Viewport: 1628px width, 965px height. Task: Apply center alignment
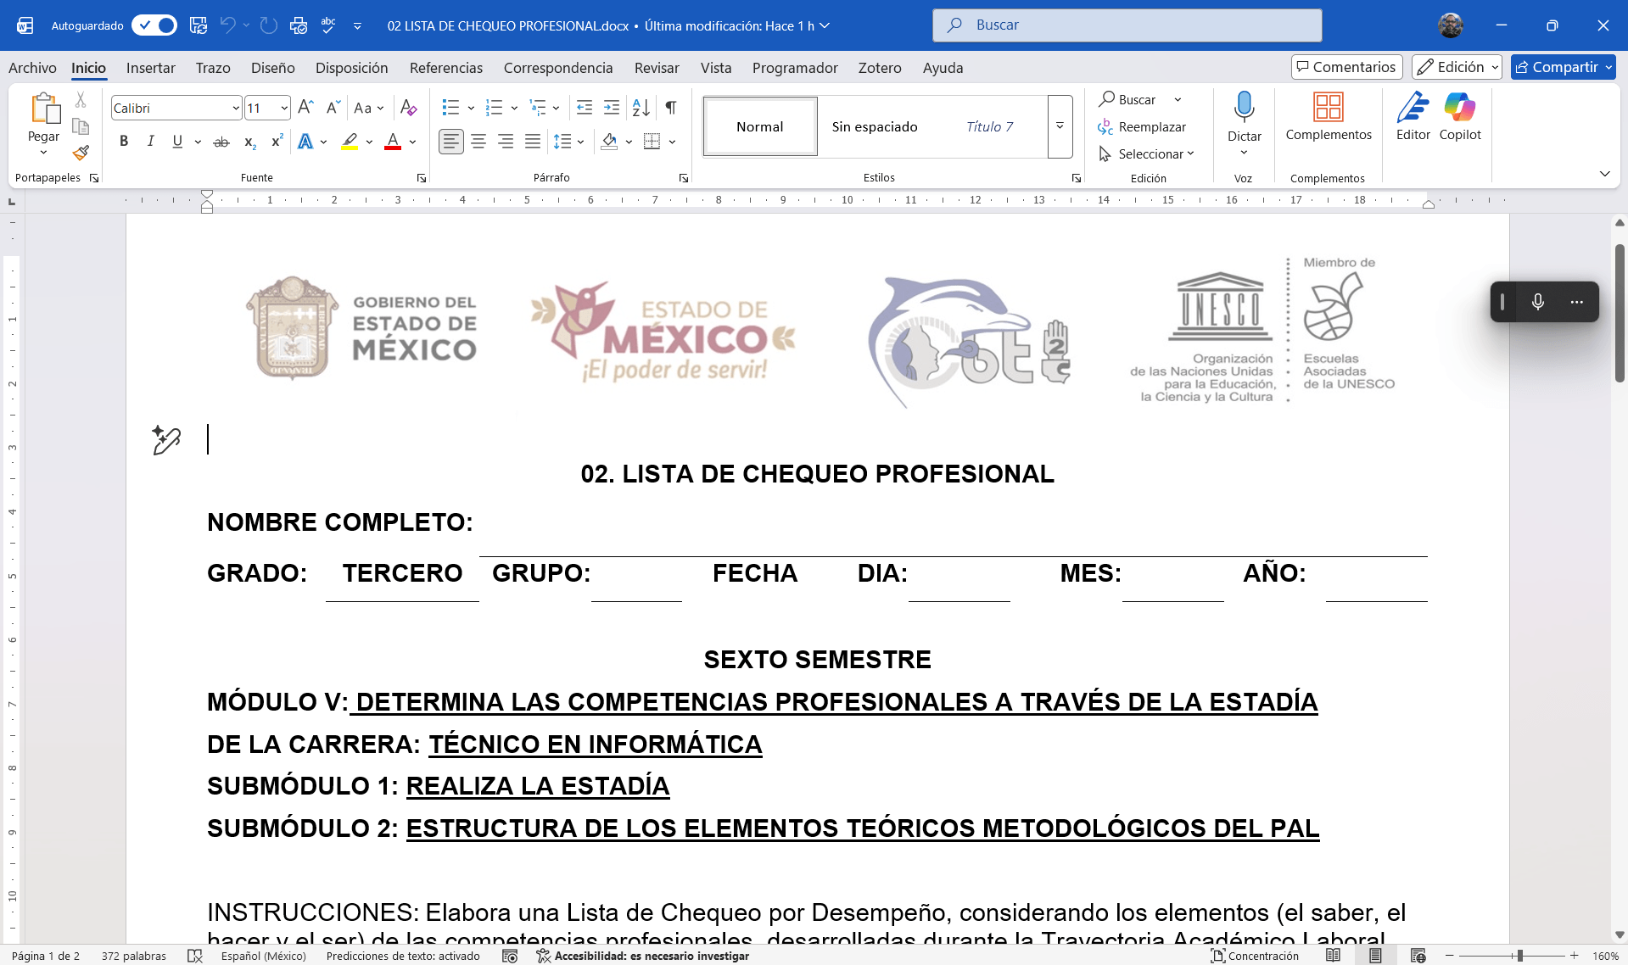click(478, 142)
